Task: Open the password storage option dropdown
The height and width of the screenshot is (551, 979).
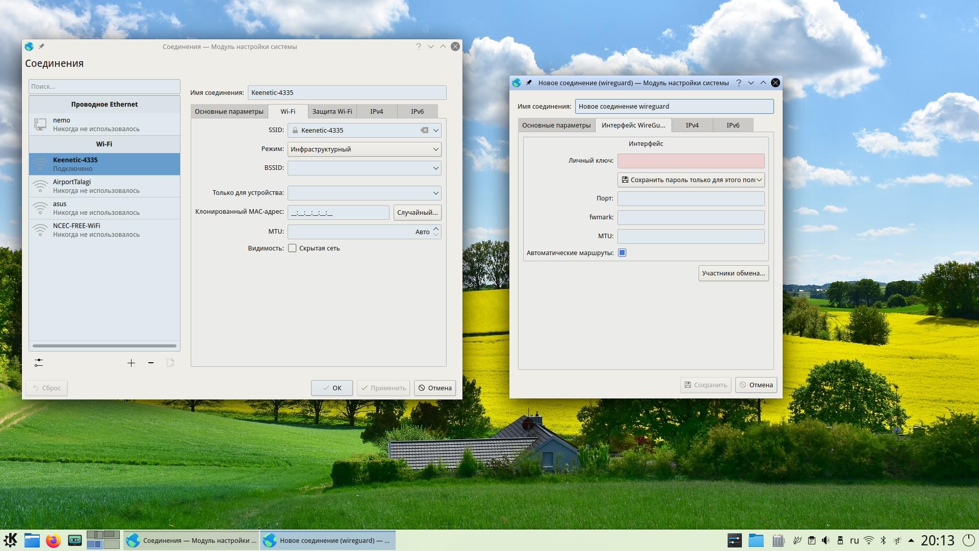Action: click(691, 180)
